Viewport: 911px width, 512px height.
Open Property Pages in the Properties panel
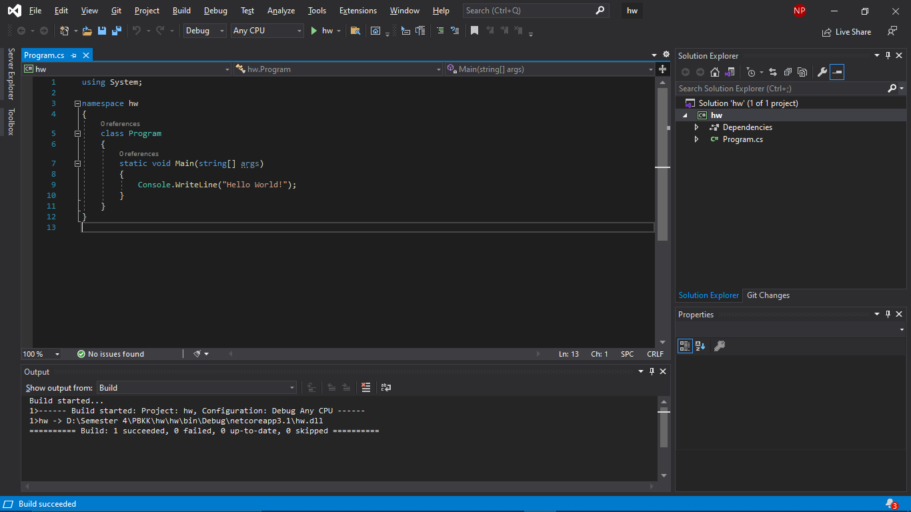719,345
